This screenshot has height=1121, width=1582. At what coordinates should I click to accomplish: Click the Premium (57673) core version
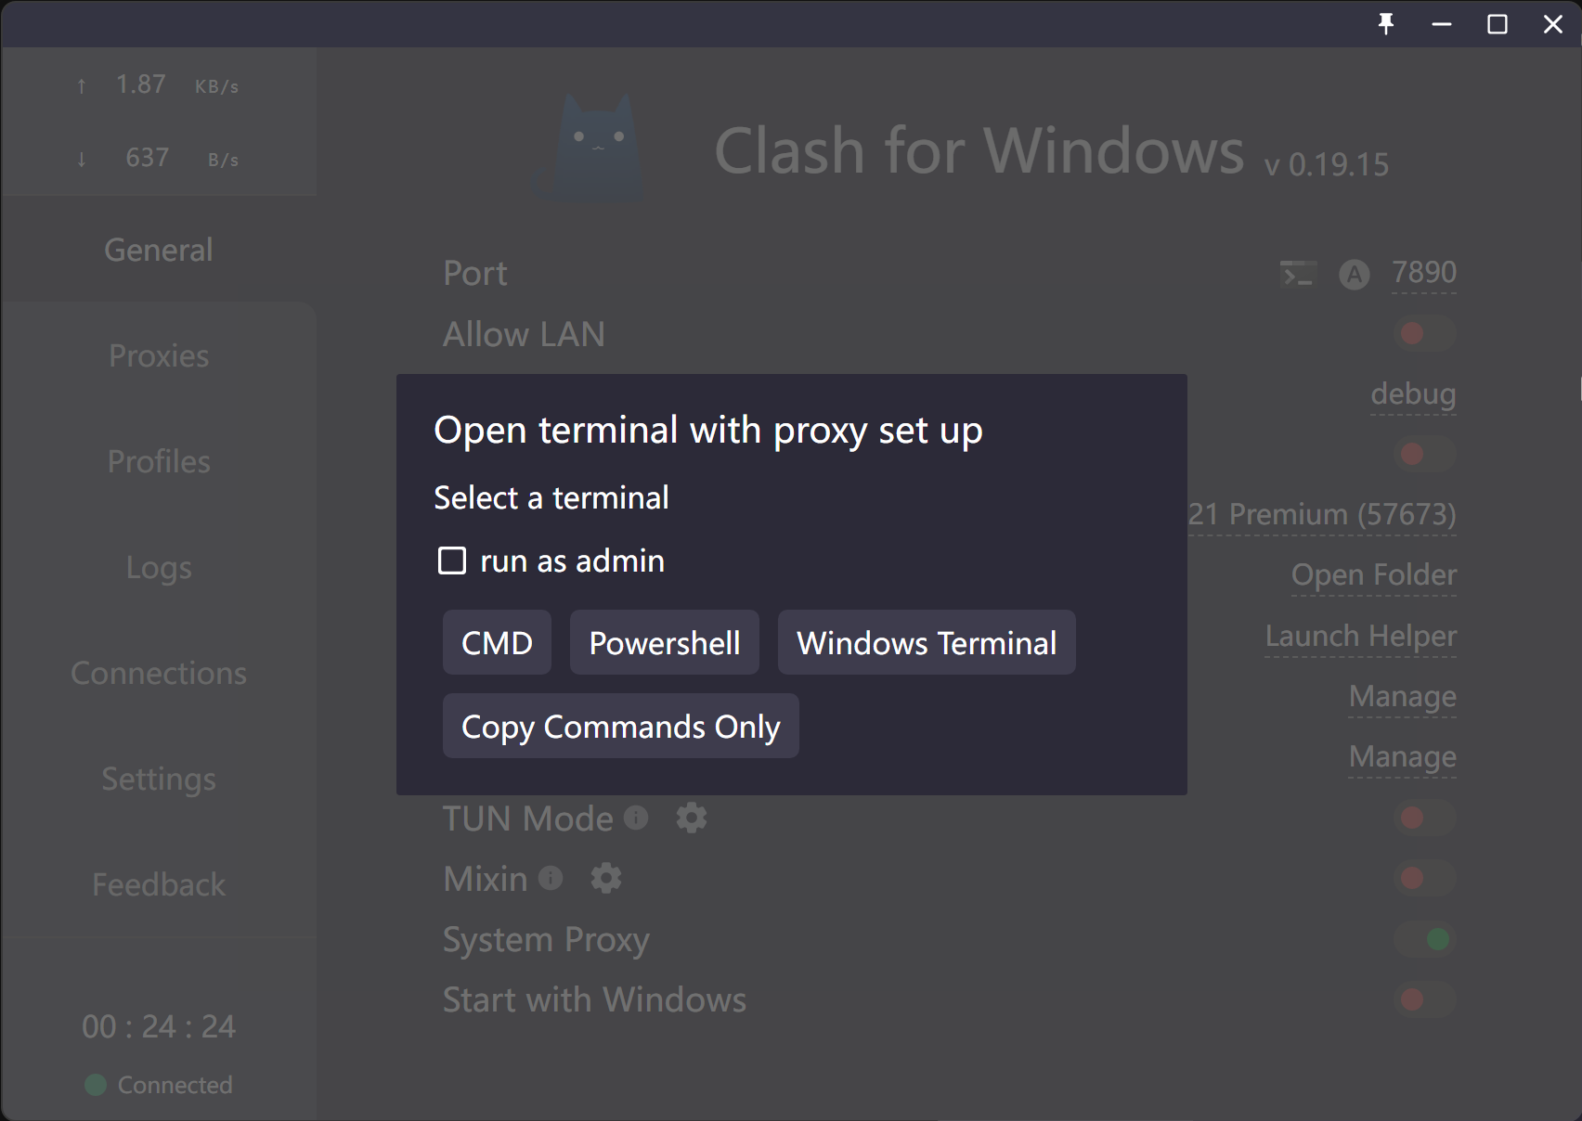[x=1322, y=514]
